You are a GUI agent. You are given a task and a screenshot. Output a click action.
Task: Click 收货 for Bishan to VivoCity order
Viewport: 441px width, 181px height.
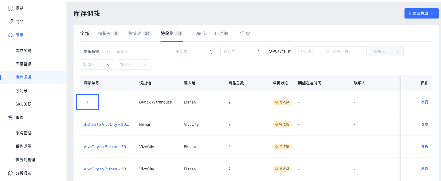pyautogui.click(x=424, y=124)
